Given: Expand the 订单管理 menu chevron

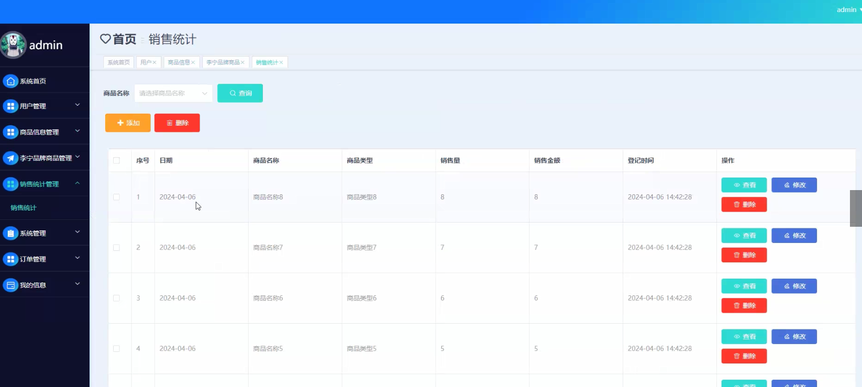Looking at the screenshot, I should [78, 258].
